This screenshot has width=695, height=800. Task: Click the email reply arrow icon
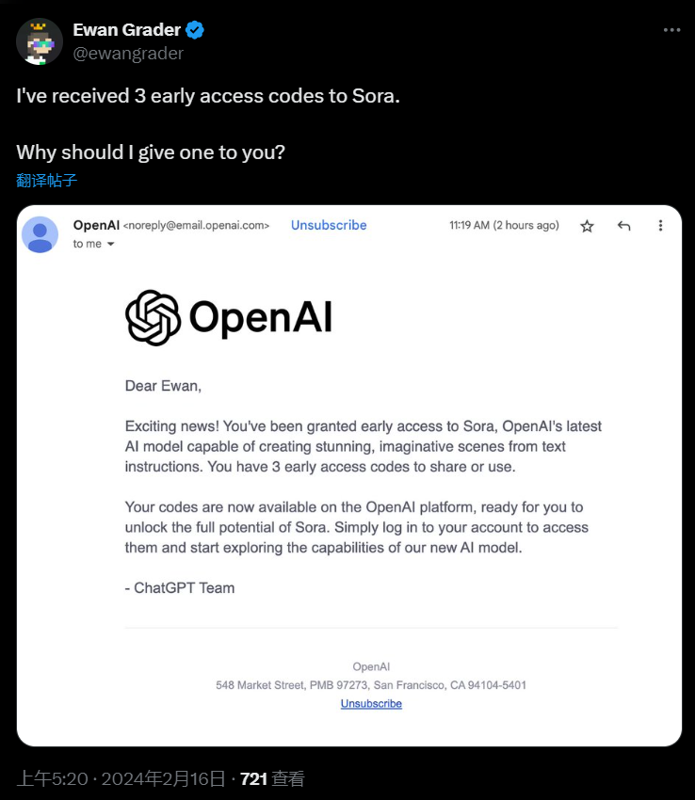(623, 226)
